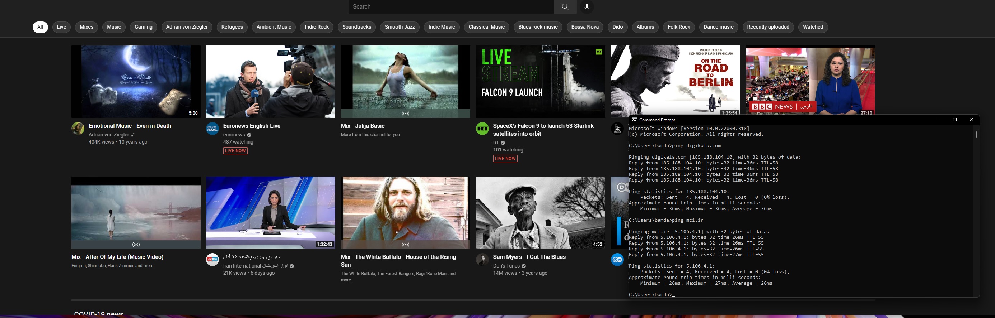Select the Smooth Jazz chip
This screenshot has width=995, height=318.
point(400,27)
